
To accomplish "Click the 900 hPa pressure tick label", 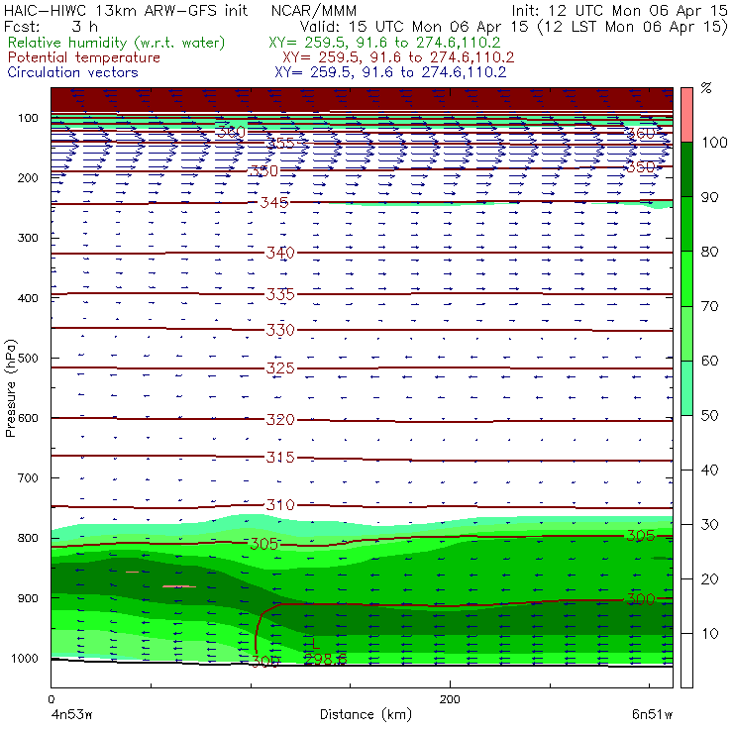I will tap(28, 598).
